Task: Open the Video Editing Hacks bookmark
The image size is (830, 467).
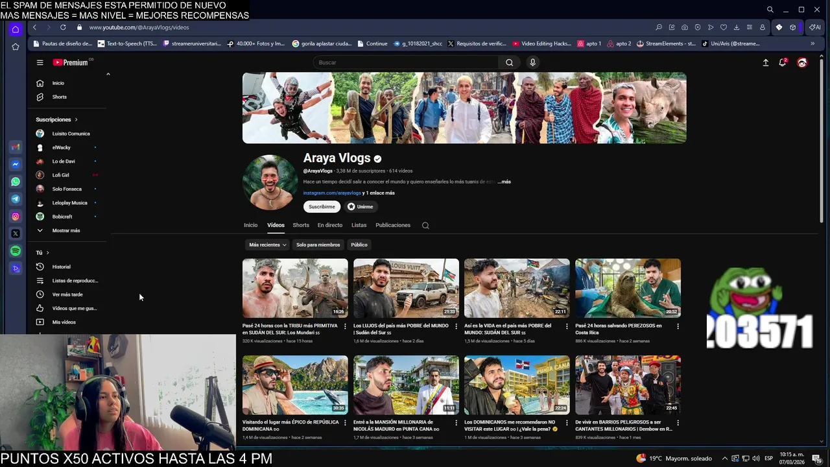Action: click(542, 43)
